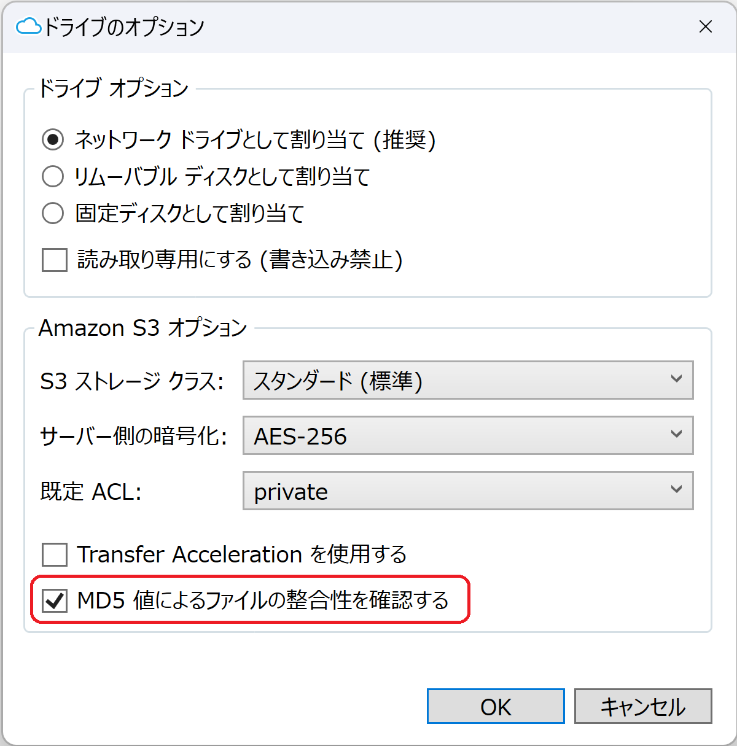Image resolution: width=737 pixels, height=746 pixels.
Task: Click the ドライブのオプション title bar text
Action: click(x=124, y=27)
